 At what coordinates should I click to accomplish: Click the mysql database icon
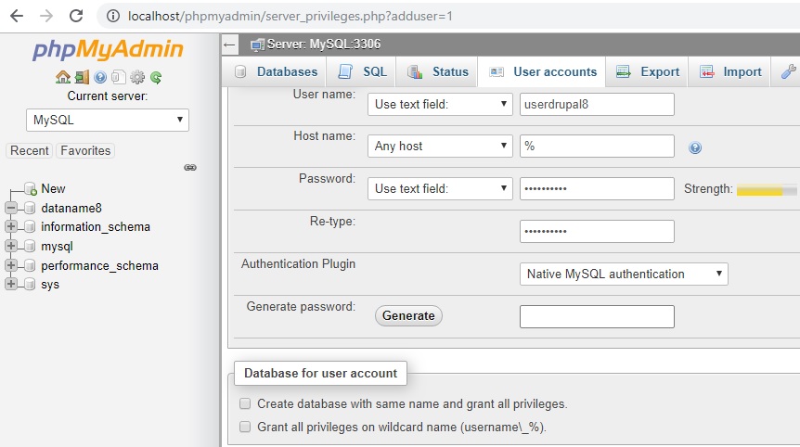click(30, 246)
